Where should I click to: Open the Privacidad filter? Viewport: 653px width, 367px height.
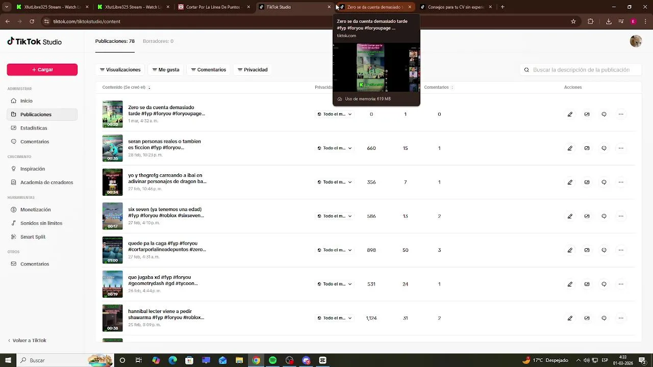click(x=253, y=70)
